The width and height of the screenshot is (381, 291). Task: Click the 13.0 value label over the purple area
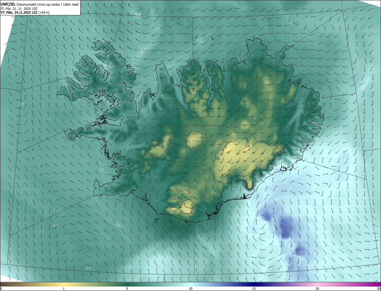298,252
